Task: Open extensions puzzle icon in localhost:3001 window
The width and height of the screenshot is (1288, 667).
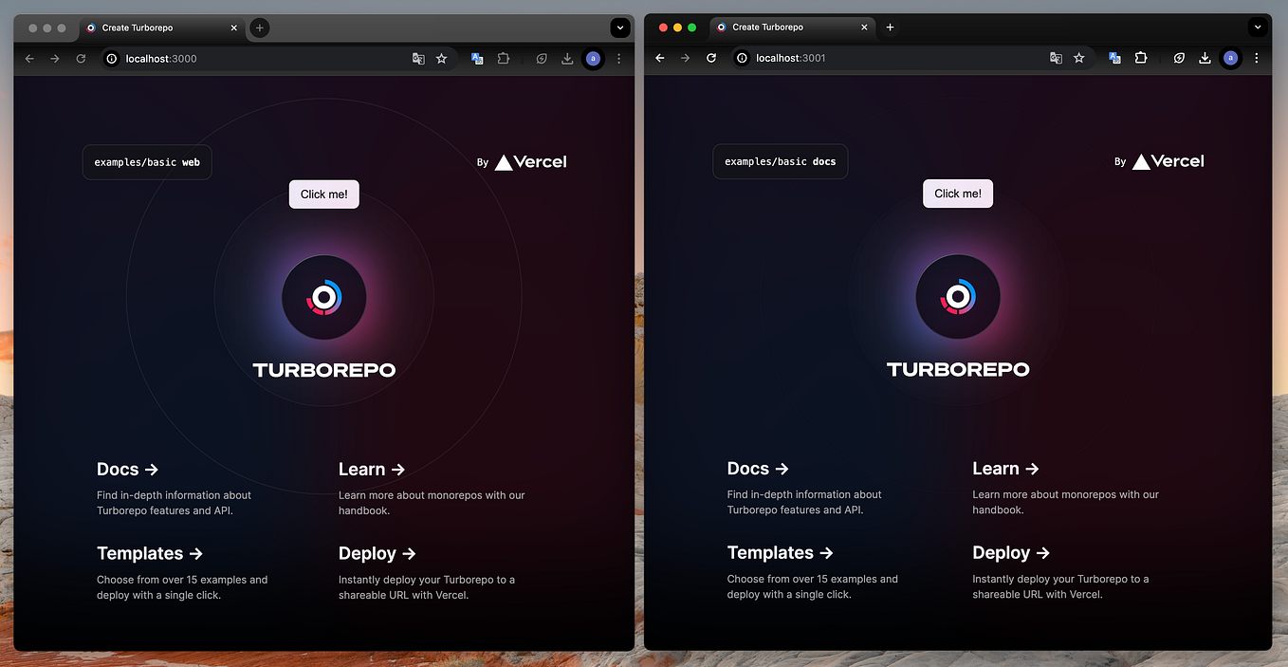Action: click(x=1141, y=58)
